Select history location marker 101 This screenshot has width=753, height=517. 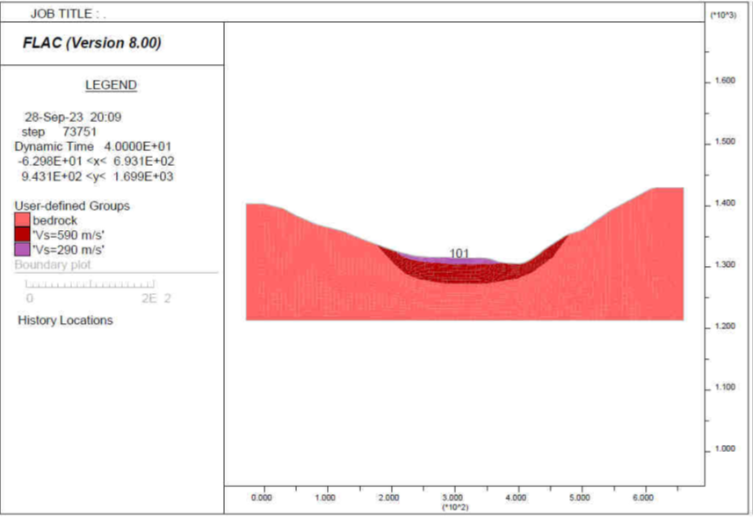(x=459, y=254)
